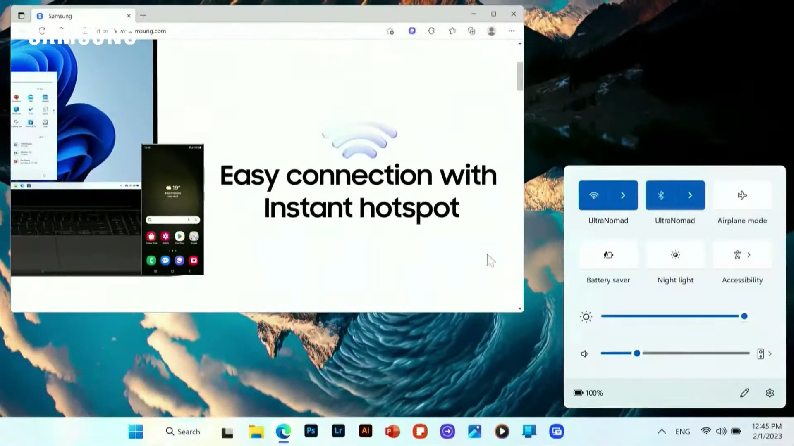
Task: Open Photoshop from the taskbar
Action: [x=311, y=431]
